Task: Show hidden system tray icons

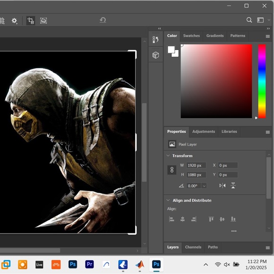Action: click(x=205, y=265)
